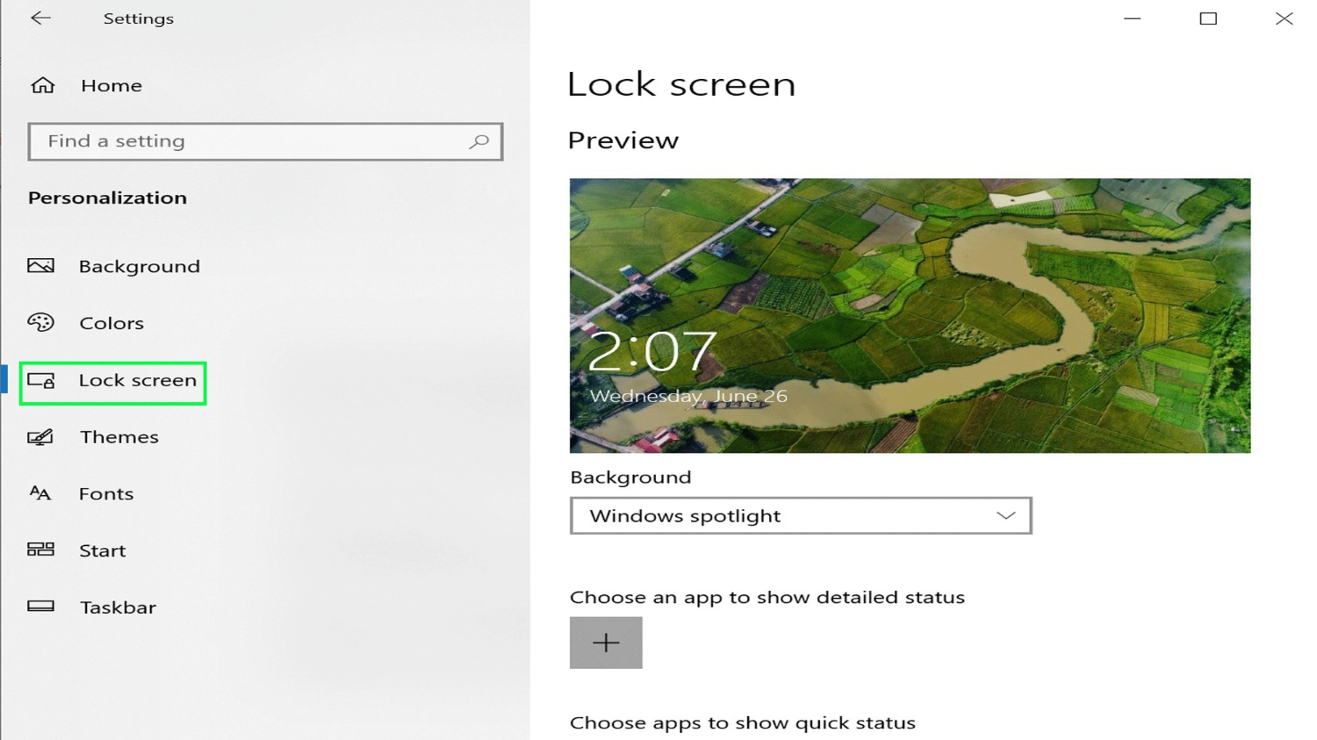Select the Fonts icon in sidebar
Screen dimensions: 1317x740
point(40,493)
